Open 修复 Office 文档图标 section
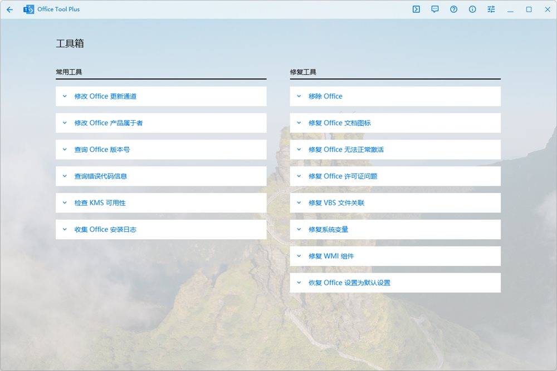The image size is (557, 371). click(395, 123)
